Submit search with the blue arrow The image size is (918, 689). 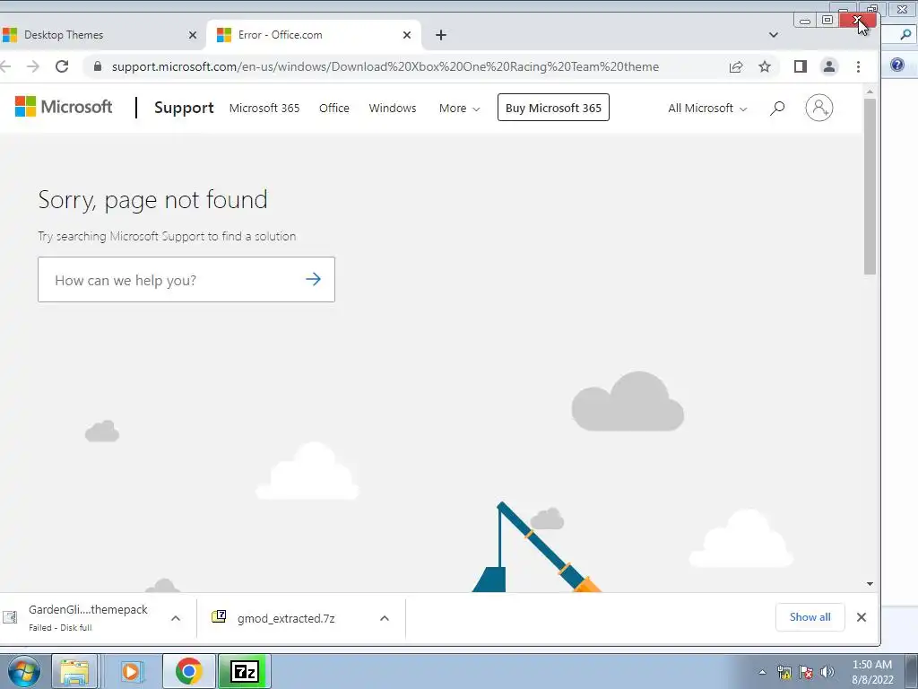point(313,280)
